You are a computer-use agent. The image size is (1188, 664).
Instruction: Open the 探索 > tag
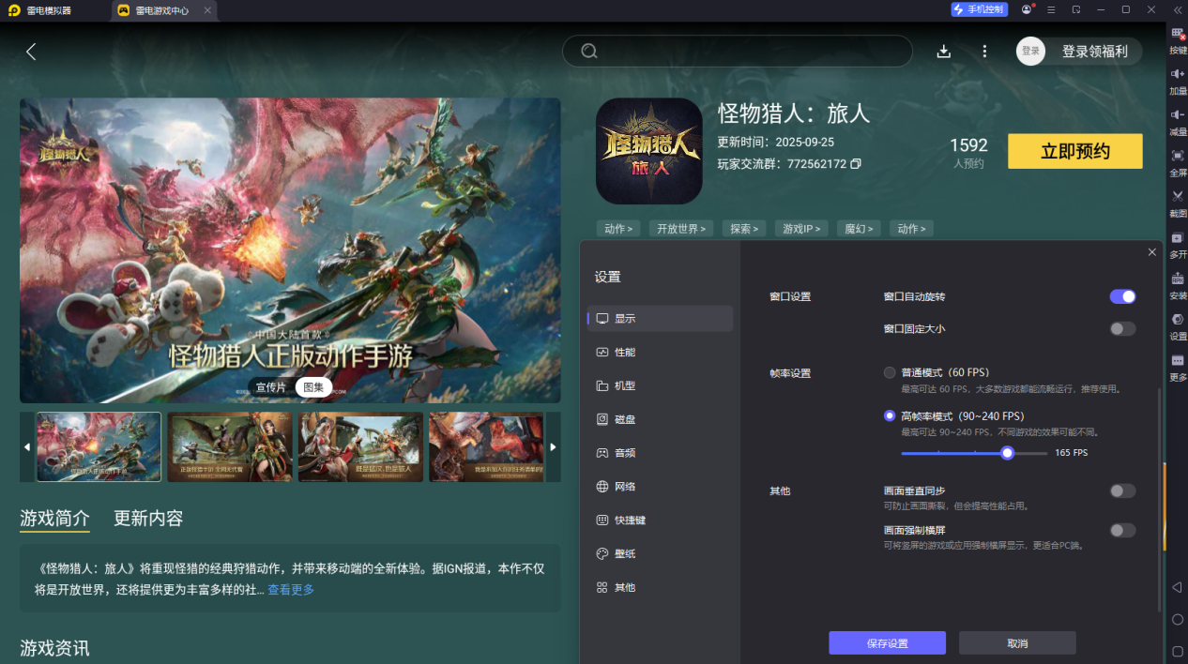pyautogui.click(x=745, y=229)
